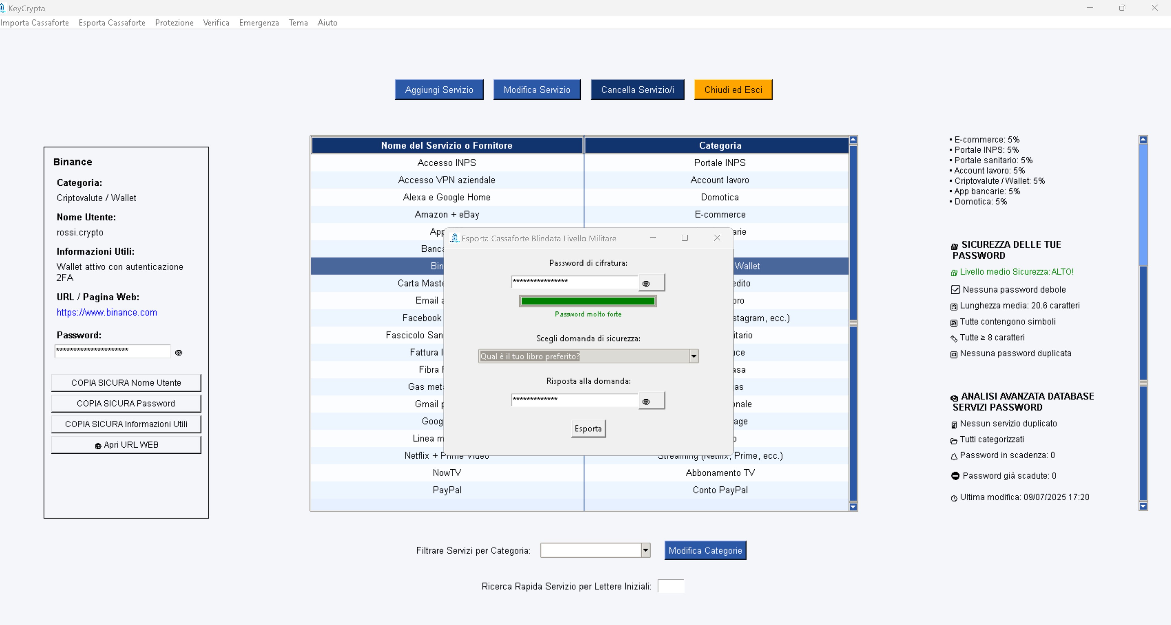The image size is (1171, 625).
Task: Click checkmark icon beside Nessuna password debole
Action: (x=955, y=290)
